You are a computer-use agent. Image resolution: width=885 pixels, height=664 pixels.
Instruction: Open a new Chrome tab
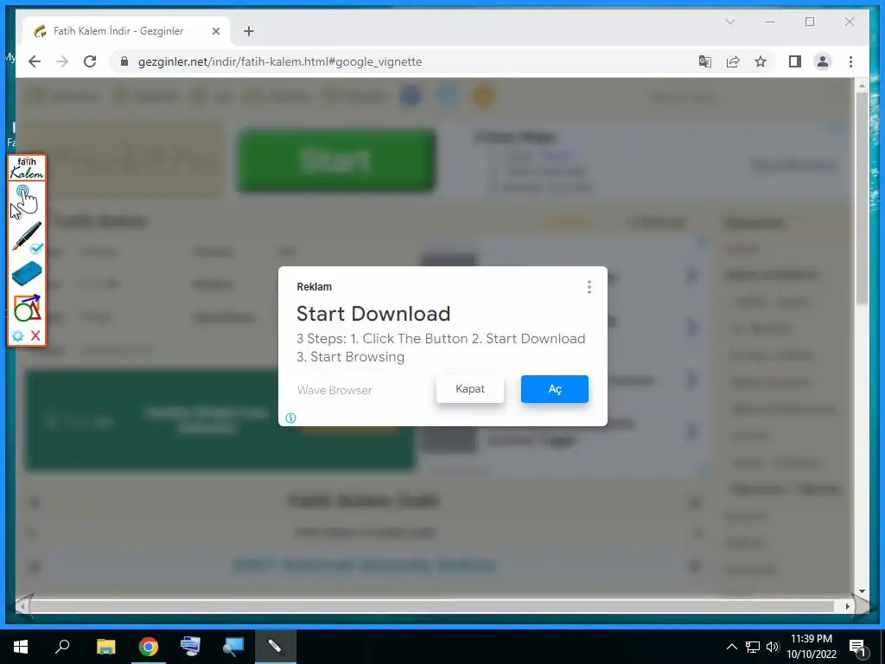[249, 31]
